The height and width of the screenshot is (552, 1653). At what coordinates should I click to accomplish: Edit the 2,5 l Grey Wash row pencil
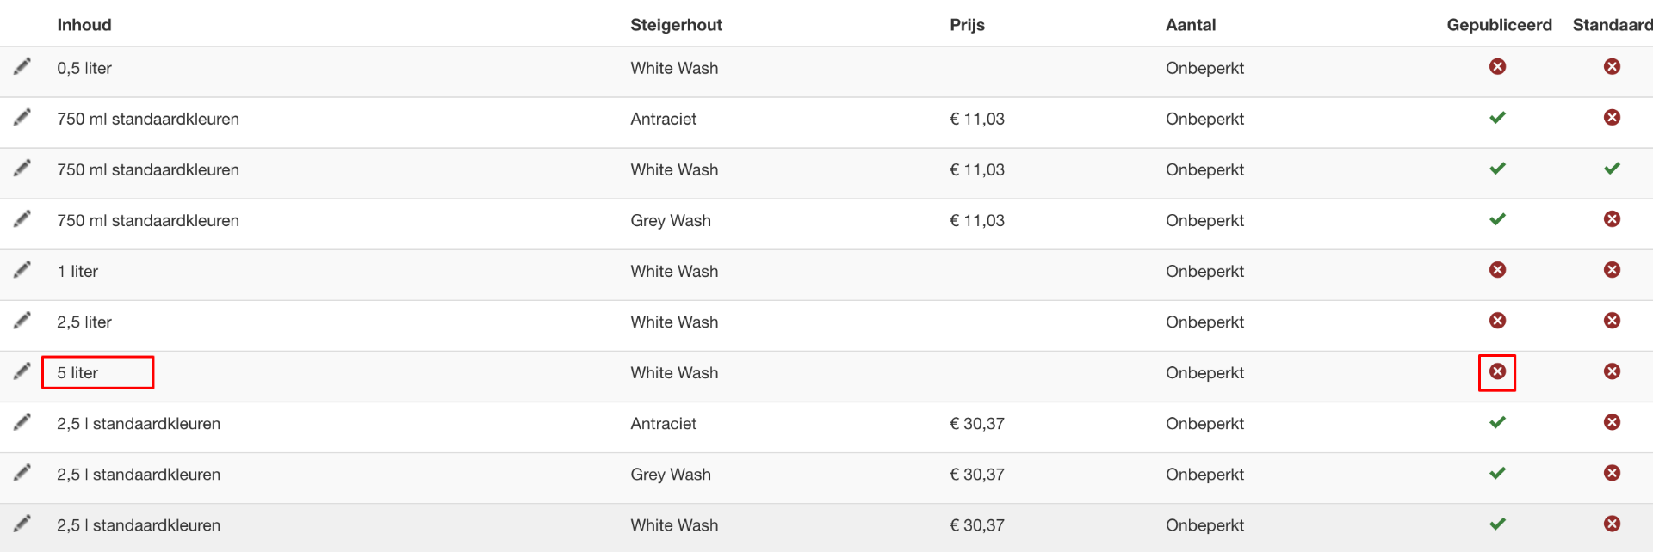pyautogui.click(x=22, y=472)
